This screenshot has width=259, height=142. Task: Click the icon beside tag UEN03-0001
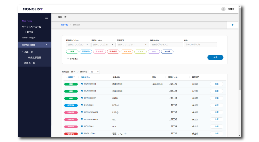tap(82, 84)
